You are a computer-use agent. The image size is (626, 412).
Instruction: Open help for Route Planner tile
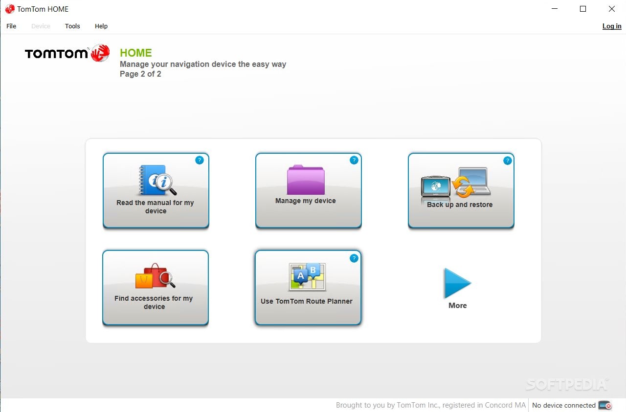click(354, 258)
